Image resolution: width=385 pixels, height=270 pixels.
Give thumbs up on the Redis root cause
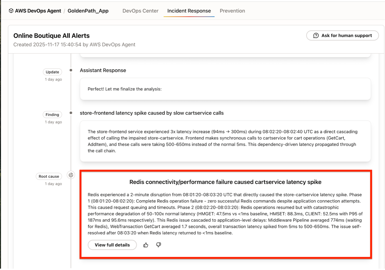pos(146,245)
